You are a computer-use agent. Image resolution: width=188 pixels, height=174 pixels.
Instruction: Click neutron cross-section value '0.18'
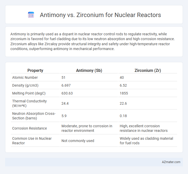pyautogui.click(x=123, y=116)
